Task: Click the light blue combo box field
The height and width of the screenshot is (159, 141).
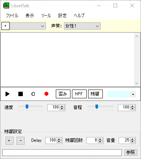Action: point(118,94)
